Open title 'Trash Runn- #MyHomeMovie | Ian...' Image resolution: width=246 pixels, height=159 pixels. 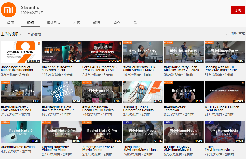pyautogui.click(x=141, y=148)
